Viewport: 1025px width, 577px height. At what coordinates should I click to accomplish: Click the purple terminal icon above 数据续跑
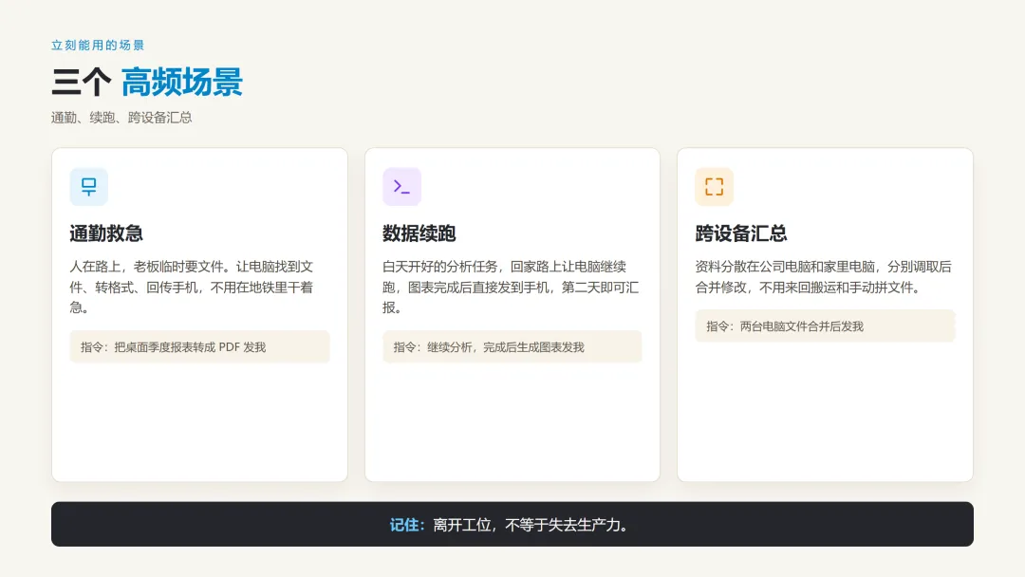click(401, 187)
